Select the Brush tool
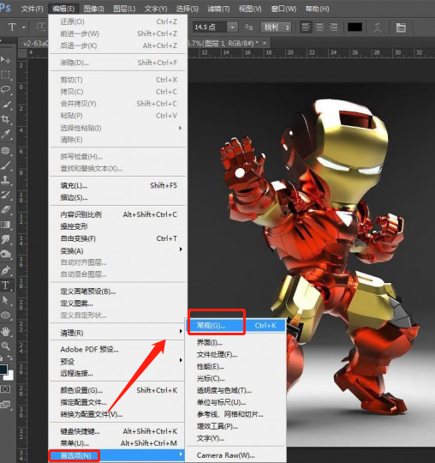435x463 pixels. tap(5, 165)
